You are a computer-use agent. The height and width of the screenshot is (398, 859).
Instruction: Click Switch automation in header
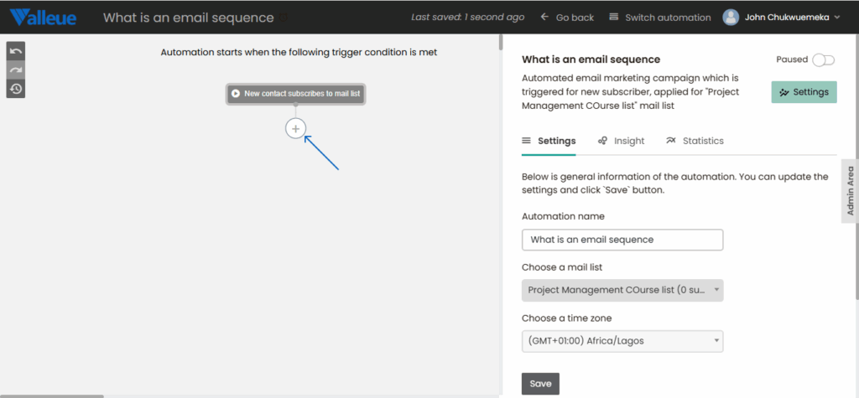659,18
